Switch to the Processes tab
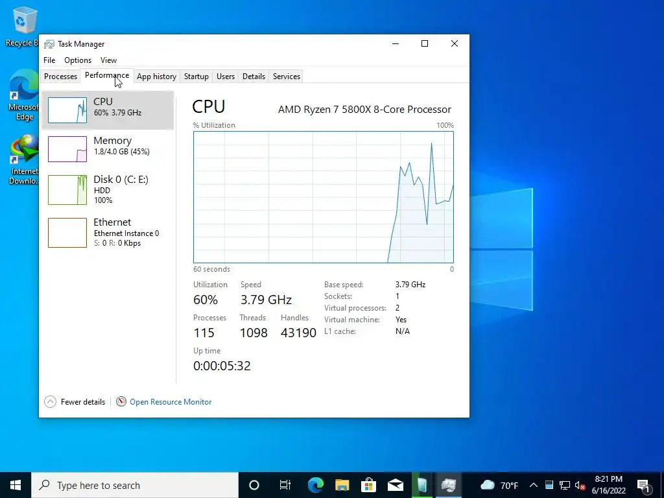This screenshot has width=664, height=498. 60,77
